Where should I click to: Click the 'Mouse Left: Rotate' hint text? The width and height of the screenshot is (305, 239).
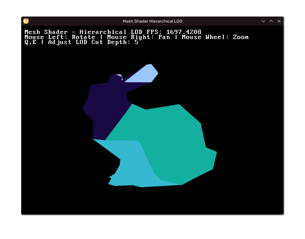[x=60, y=37]
